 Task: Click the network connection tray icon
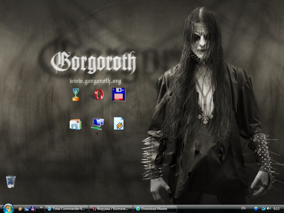pos(263,209)
